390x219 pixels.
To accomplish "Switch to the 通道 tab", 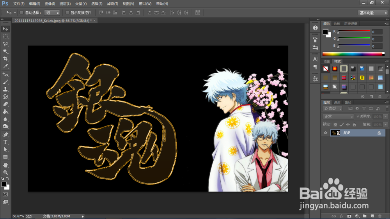I will [337, 102].
